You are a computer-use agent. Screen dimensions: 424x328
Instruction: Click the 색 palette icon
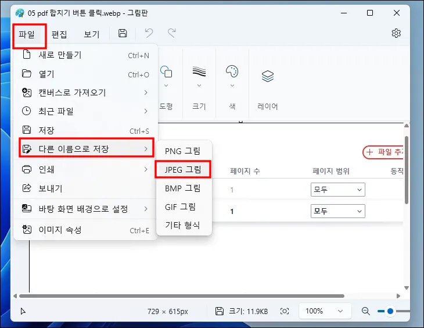(232, 72)
